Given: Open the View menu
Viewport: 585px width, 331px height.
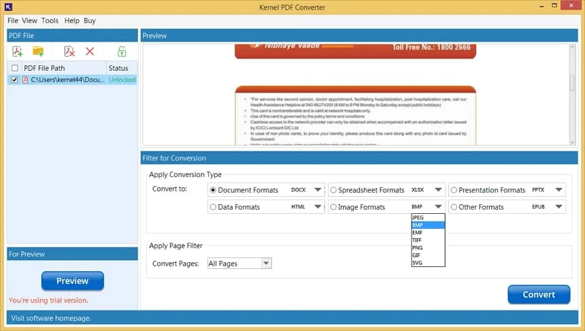Looking at the screenshot, I should pyautogui.click(x=29, y=20).
